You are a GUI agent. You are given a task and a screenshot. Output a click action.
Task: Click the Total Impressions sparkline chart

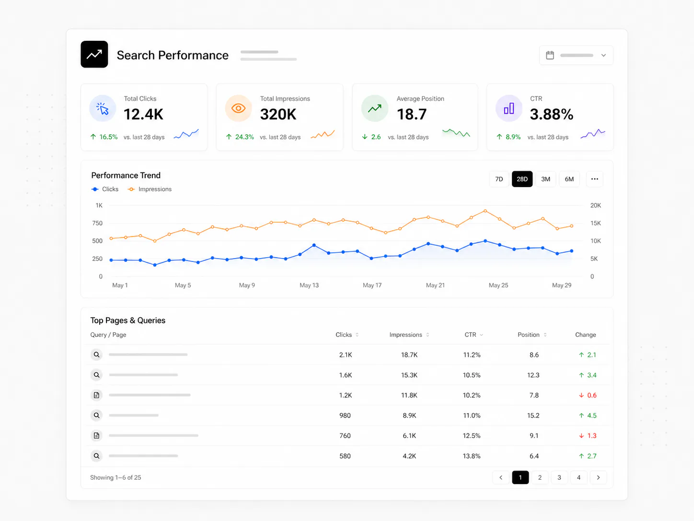(323, 134)
